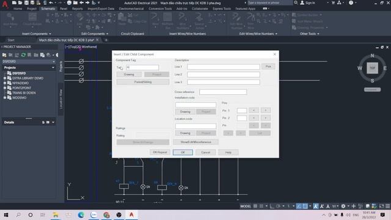
Task: Open status bar customization hamburger menu
Action: pyautogui.click(x=387, y=206)
